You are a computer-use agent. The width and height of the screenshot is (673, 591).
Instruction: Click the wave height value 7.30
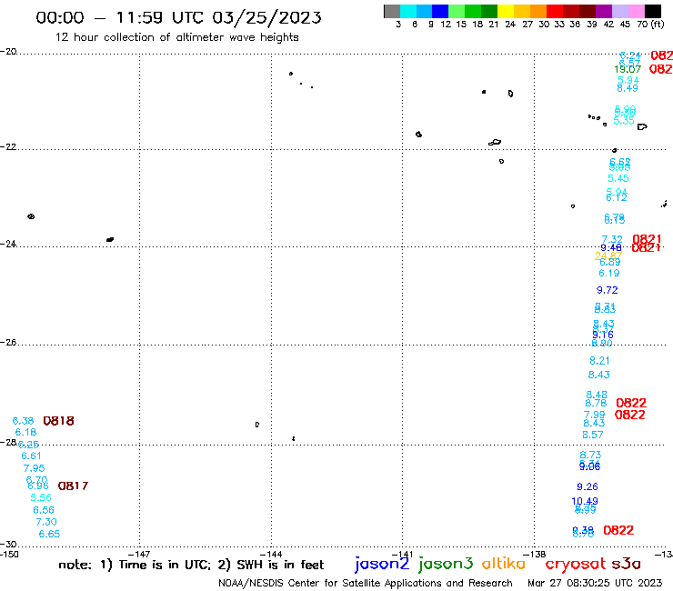tap(46, 522)
